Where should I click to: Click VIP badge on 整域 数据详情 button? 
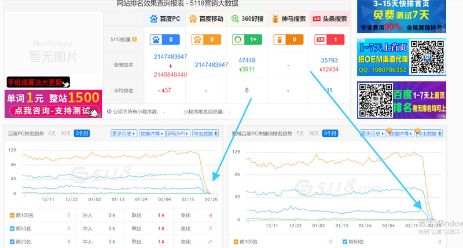pyautogui.click(x=389, y=130)
